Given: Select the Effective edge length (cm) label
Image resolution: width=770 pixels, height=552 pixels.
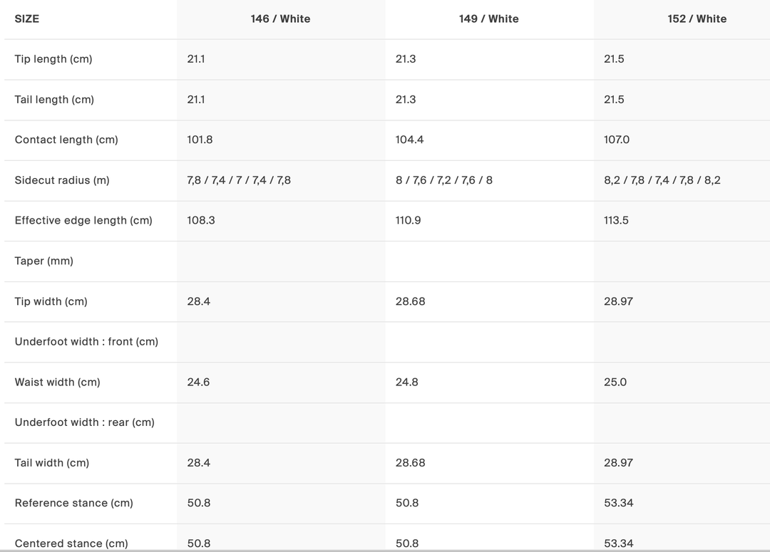Looking at the screenshot, I should point(83,221).
